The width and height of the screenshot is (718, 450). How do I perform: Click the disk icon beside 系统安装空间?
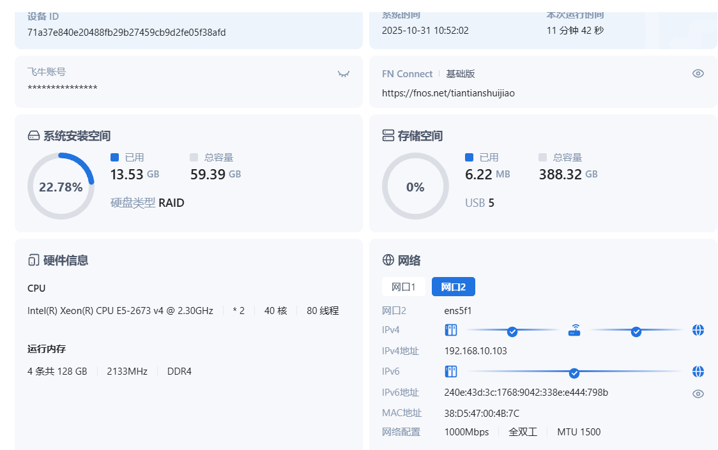(x=34, y=136)
